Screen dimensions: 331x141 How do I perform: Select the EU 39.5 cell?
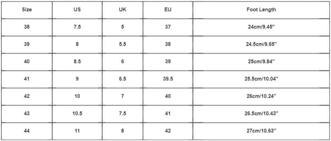pyautogui.click(x=168, y=79)
